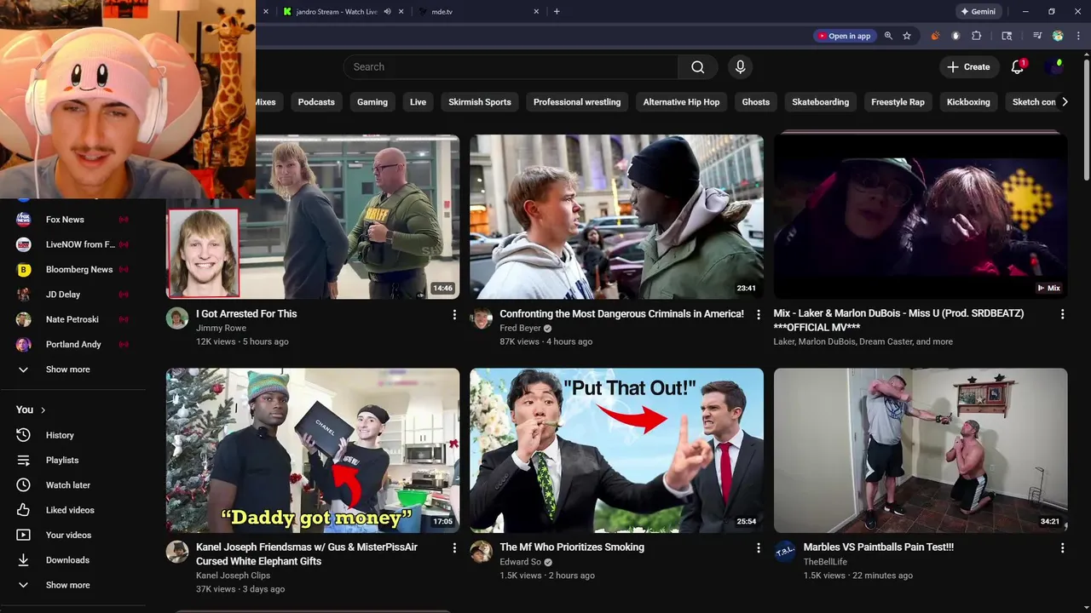Screen dimensions: 1091x613
Task: Open the hand-shaped extension icon
Action: coord(955,36)
